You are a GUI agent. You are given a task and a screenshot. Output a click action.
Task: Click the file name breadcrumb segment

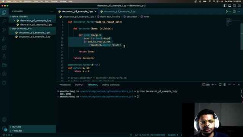(78, 17)
